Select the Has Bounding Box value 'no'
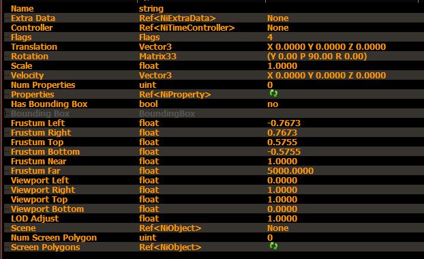The width and height of the screenshot is (424, 259). pyautogui.click(x=273, y=104)
